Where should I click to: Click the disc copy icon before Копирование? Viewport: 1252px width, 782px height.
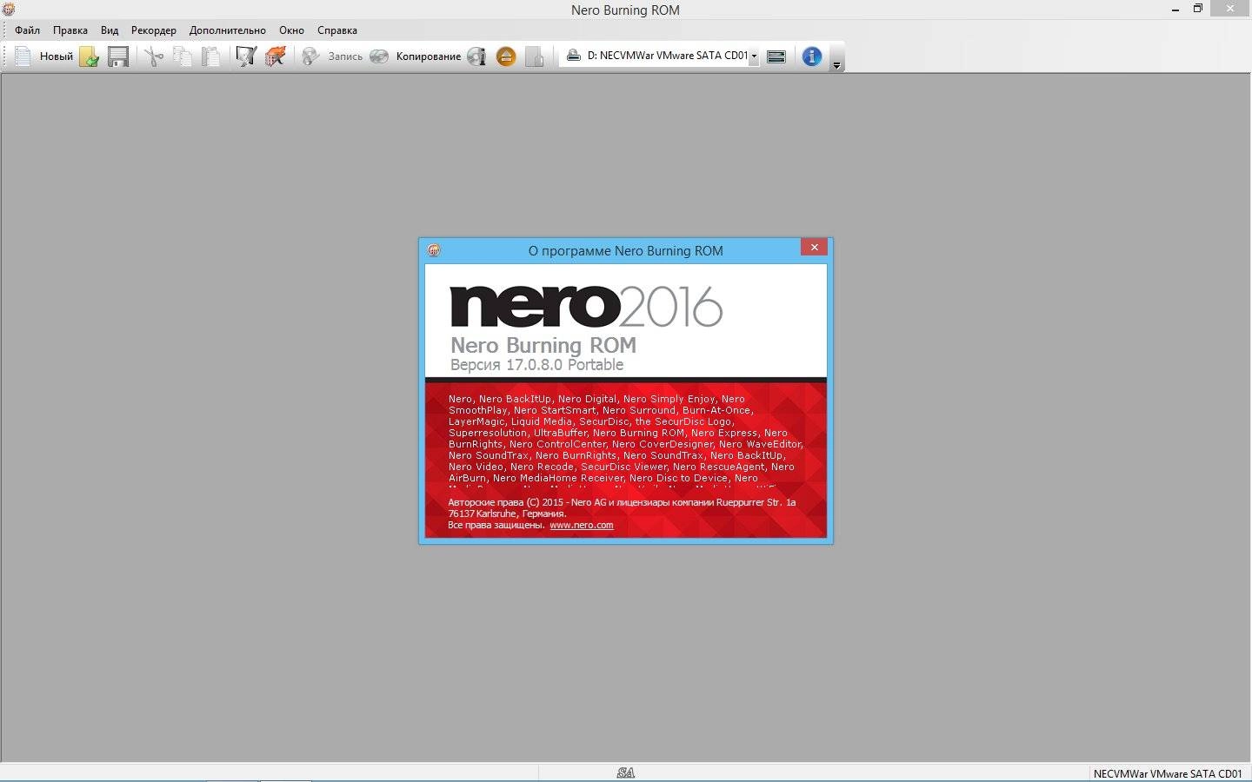(379, 56)
